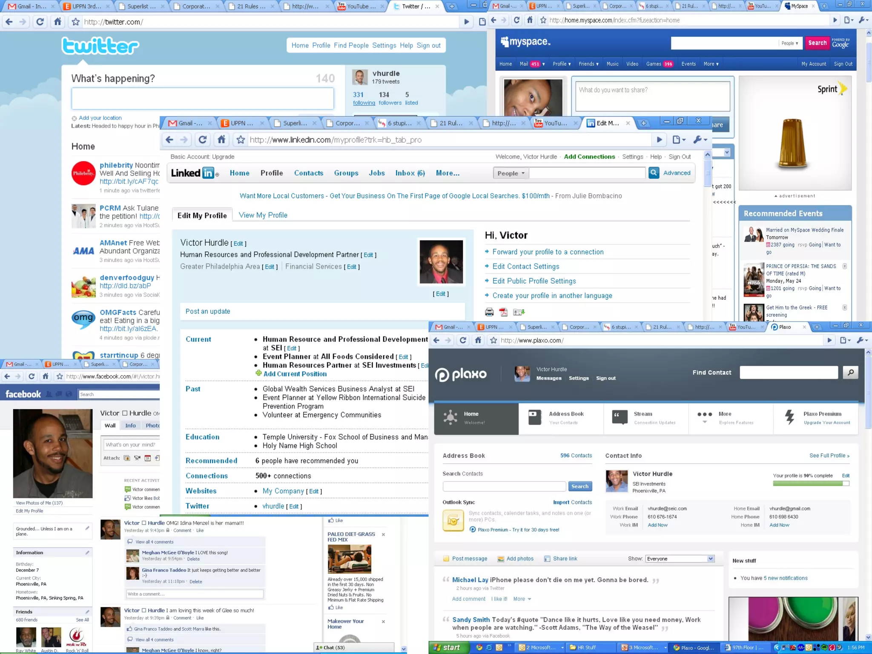
Task: Click the Windows start button
Action: [447, 648]
